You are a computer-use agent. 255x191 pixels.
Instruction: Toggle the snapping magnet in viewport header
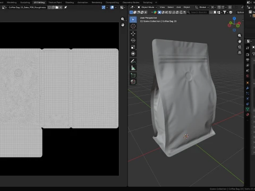coord(219,7)
